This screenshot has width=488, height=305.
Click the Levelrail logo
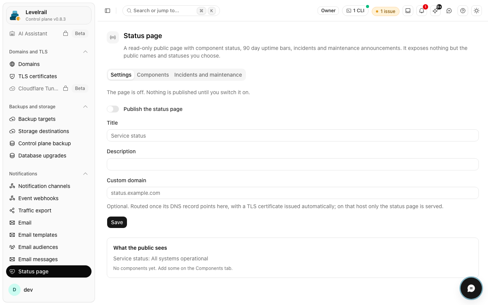point(15,16)
